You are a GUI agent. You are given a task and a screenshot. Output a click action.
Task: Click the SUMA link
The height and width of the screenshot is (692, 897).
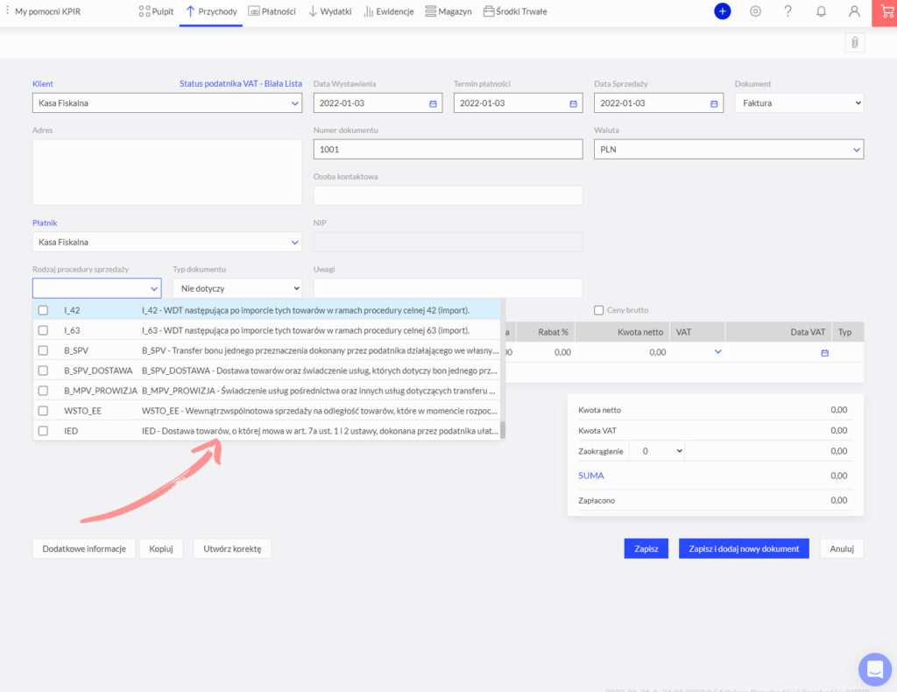coord(591,476)
